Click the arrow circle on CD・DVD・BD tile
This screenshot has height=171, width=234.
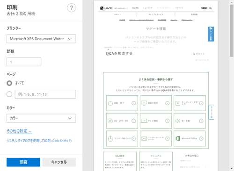[133, 121]
